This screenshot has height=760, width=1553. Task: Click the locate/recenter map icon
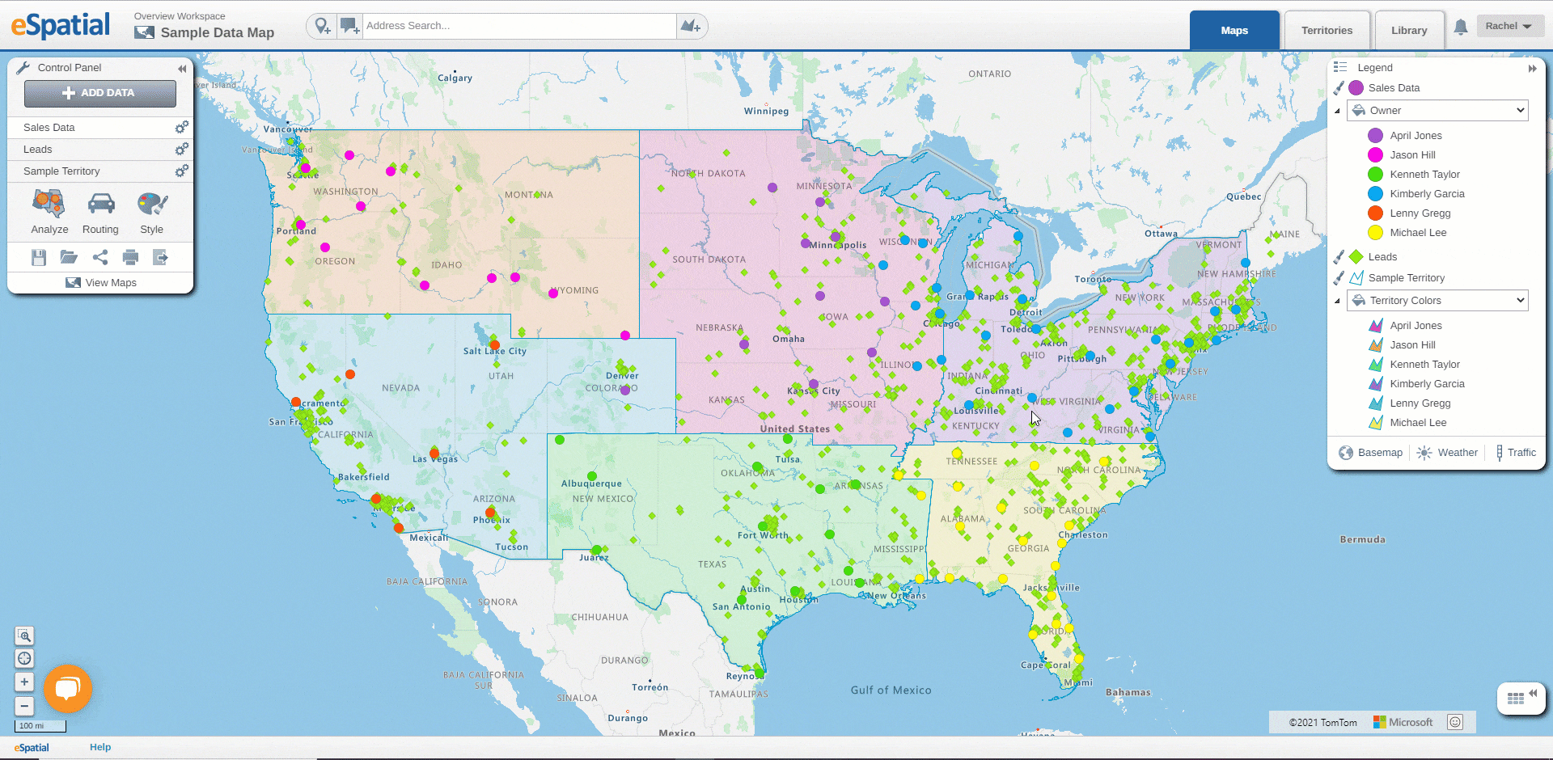pyautogui.click(x=24, y=658)
